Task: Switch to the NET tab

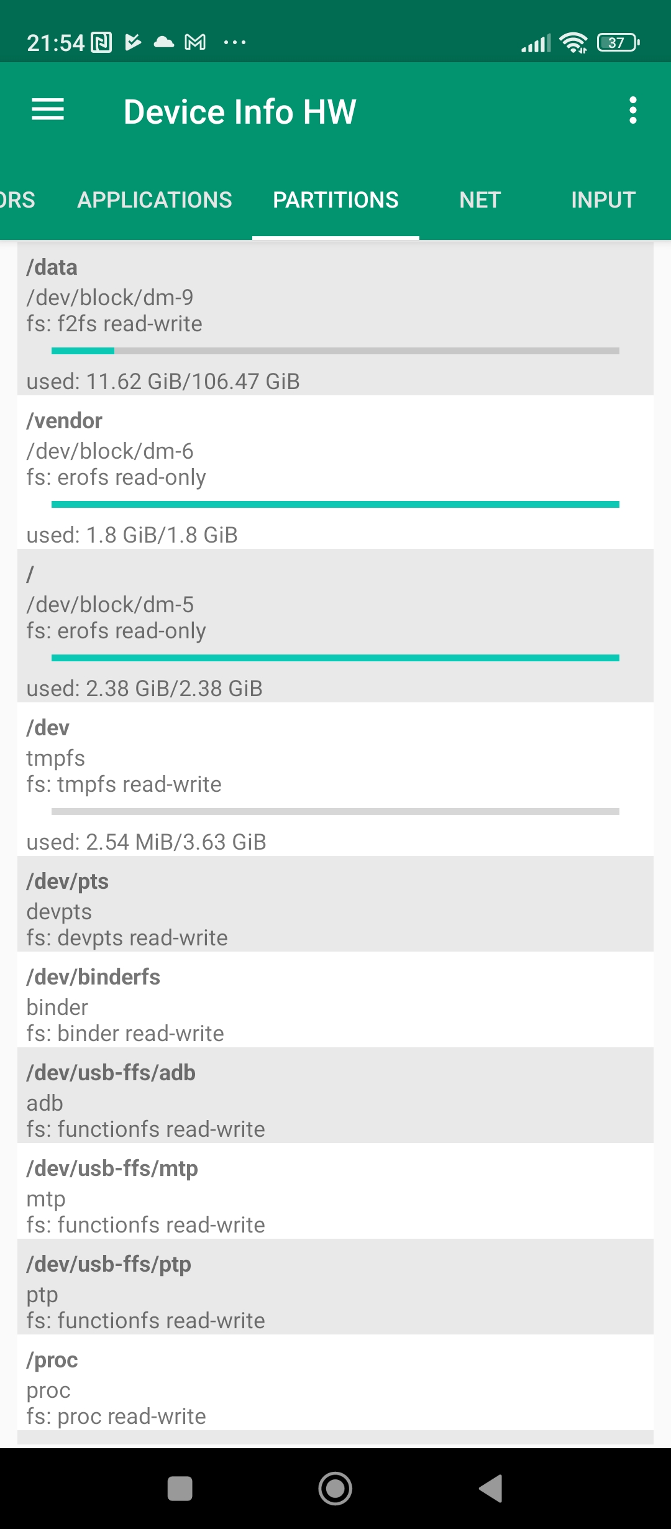Action: (x=480, y=200)
